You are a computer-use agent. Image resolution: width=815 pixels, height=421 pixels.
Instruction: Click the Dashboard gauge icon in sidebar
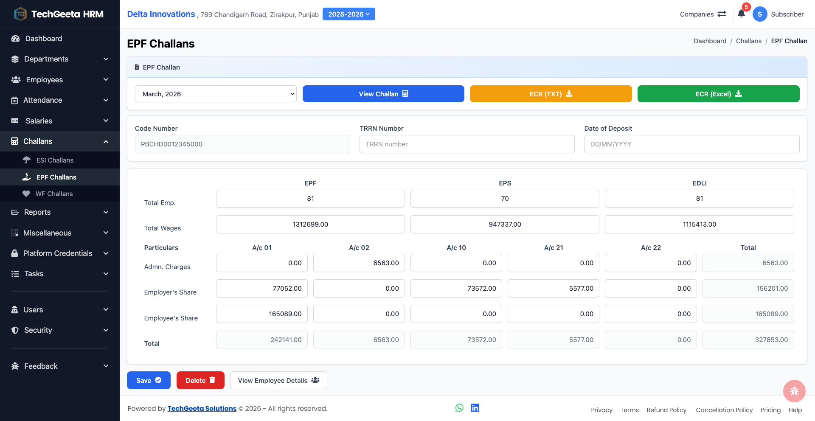[16, 39]
